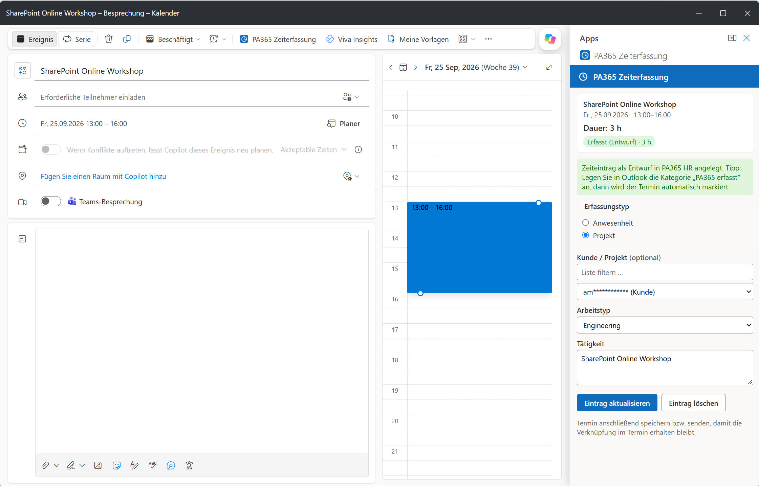Click the info icon beside Akzeptable Zeiten
The width and height of the screenshot is (759, 486).
click(x=358, y=149)
